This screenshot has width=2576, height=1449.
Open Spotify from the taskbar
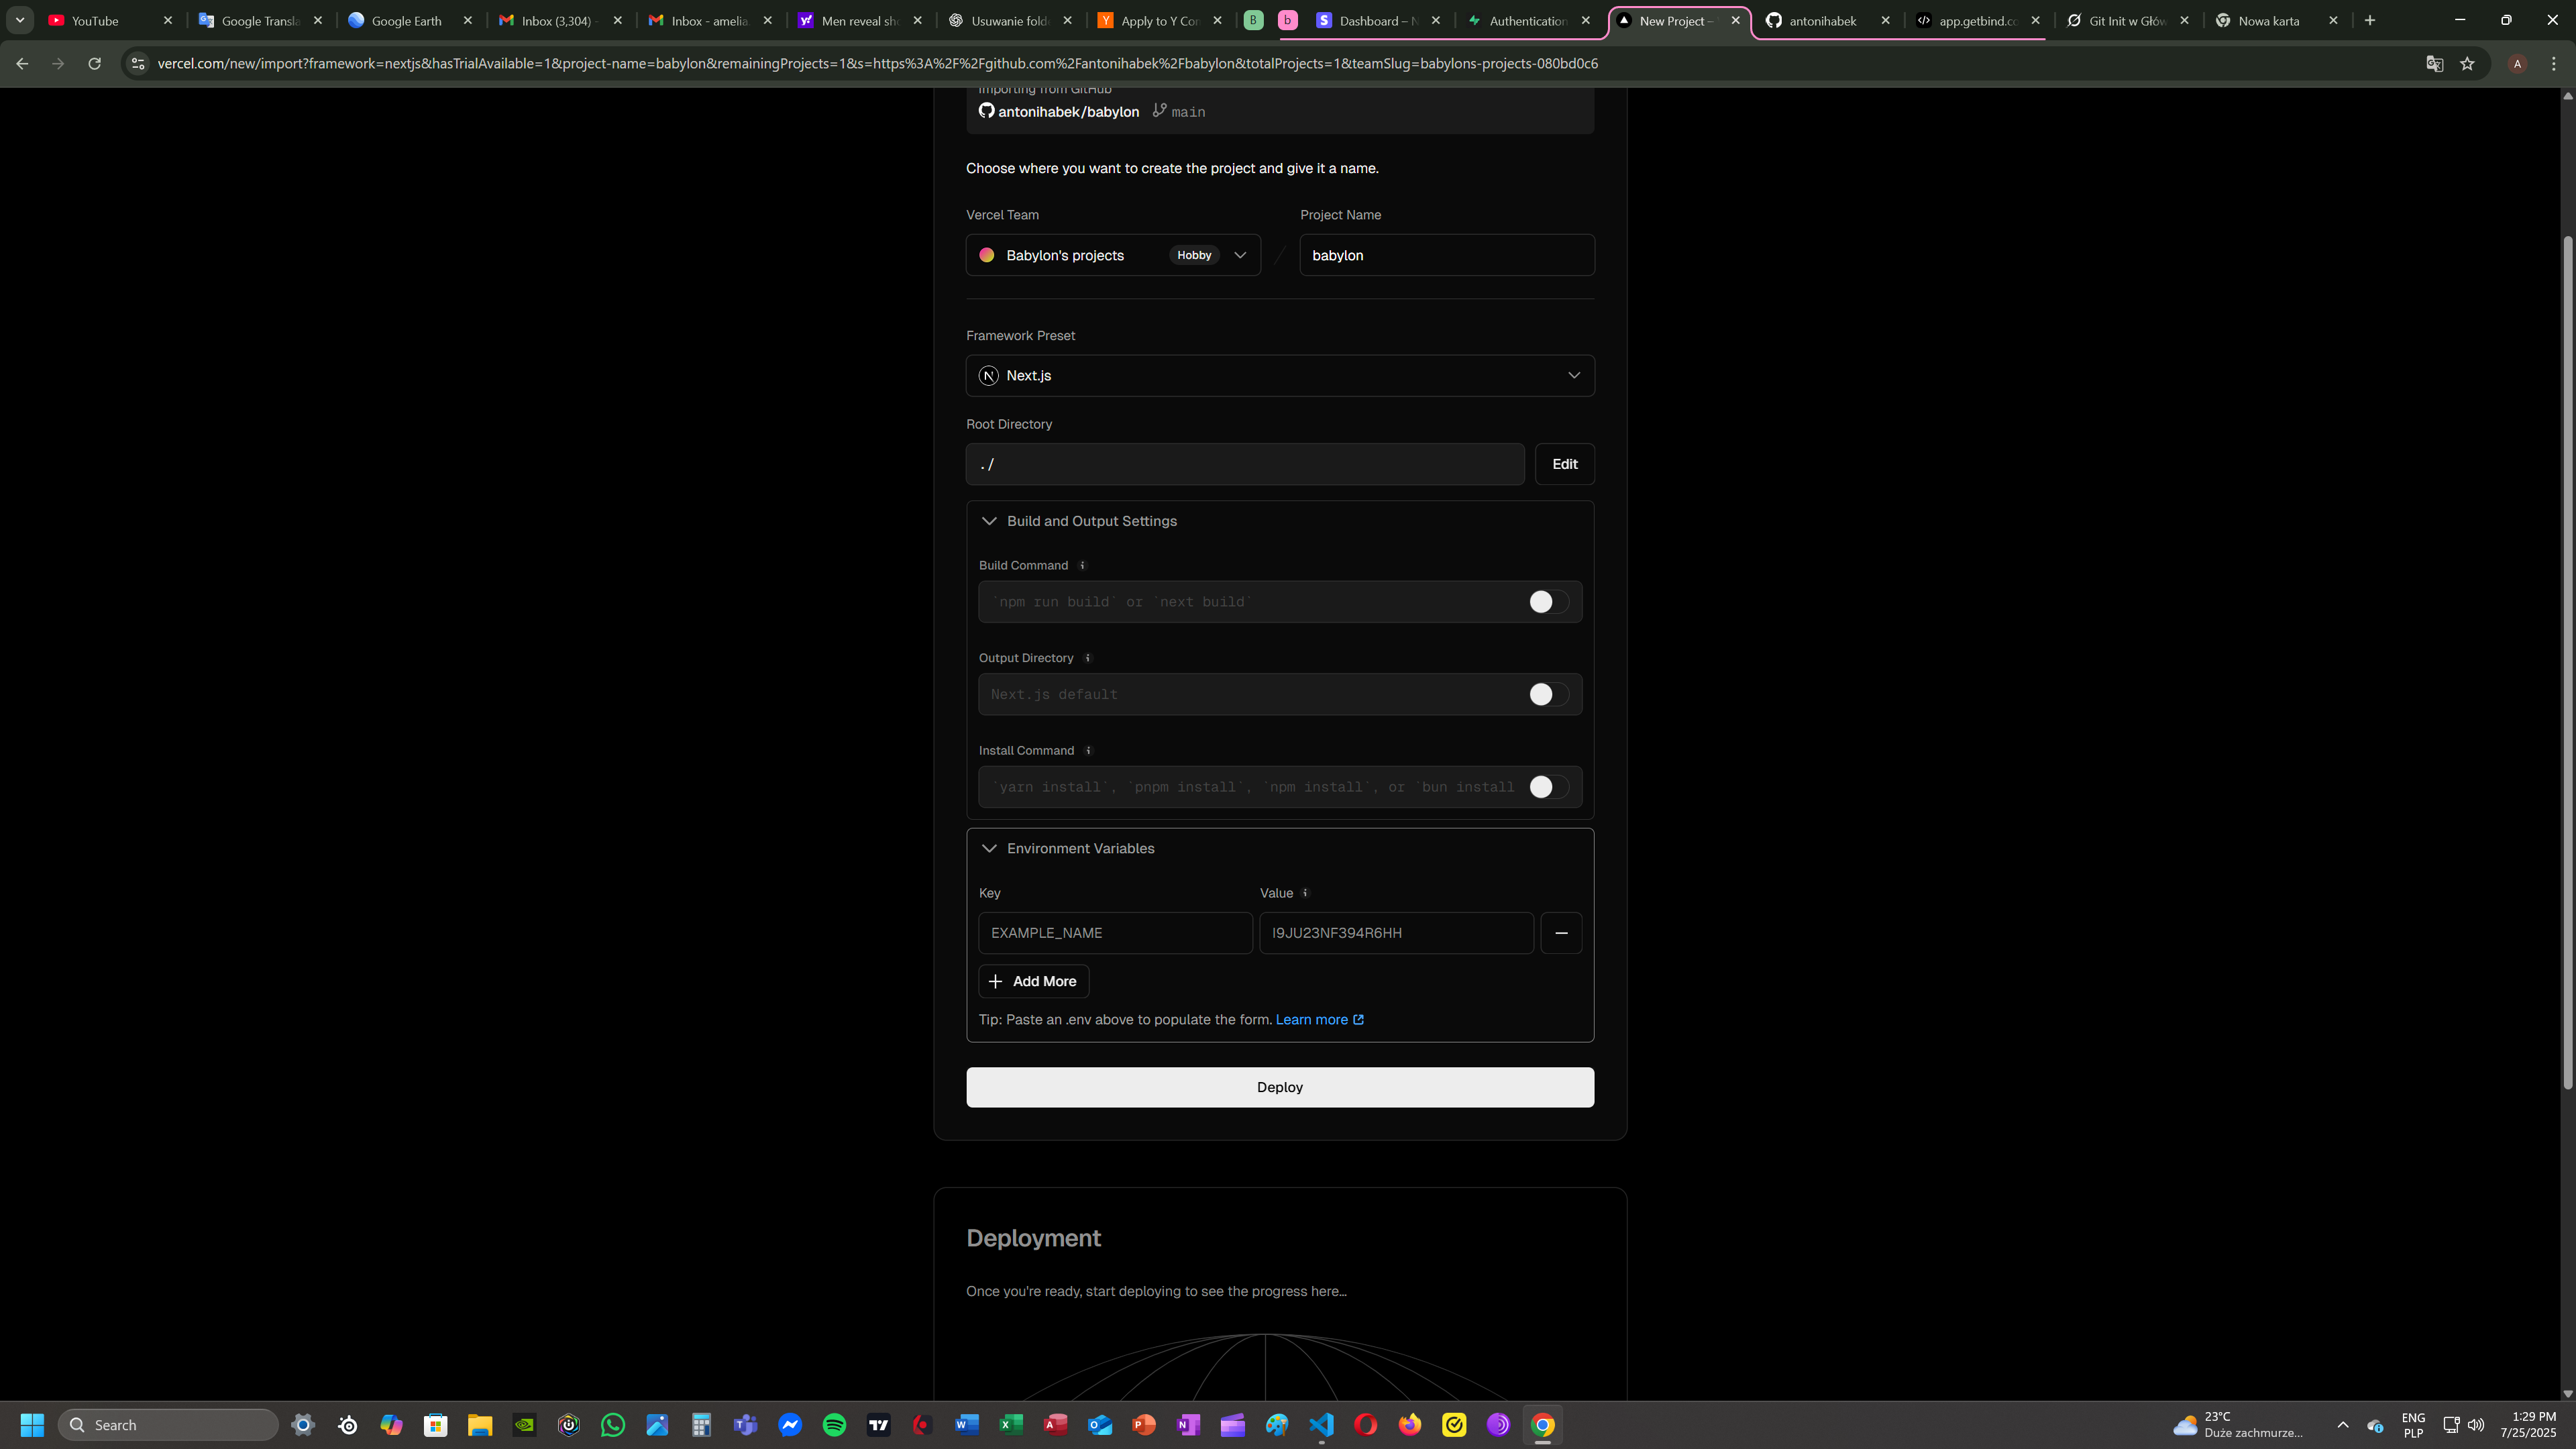tap(834, 1425)
